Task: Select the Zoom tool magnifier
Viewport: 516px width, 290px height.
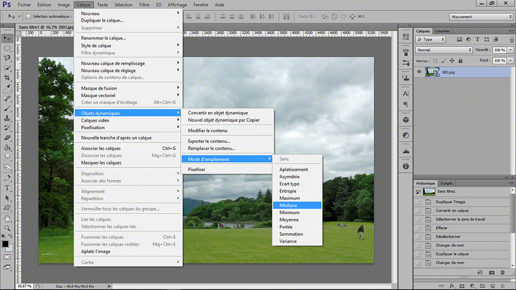Action: pos(7,228)
